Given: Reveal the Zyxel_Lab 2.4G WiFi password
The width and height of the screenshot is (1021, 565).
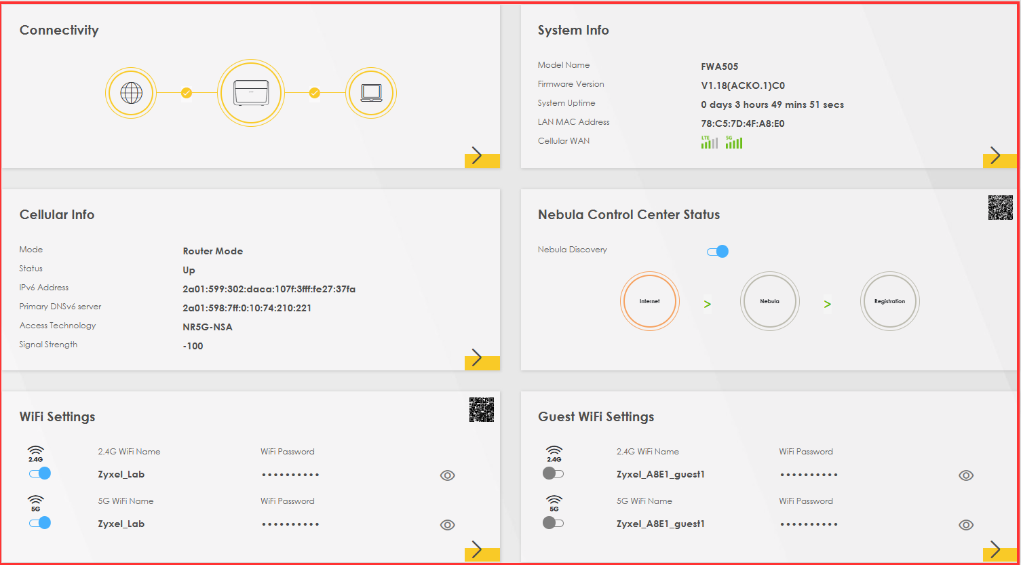Looking at the screenshot, I should (447, 475).
